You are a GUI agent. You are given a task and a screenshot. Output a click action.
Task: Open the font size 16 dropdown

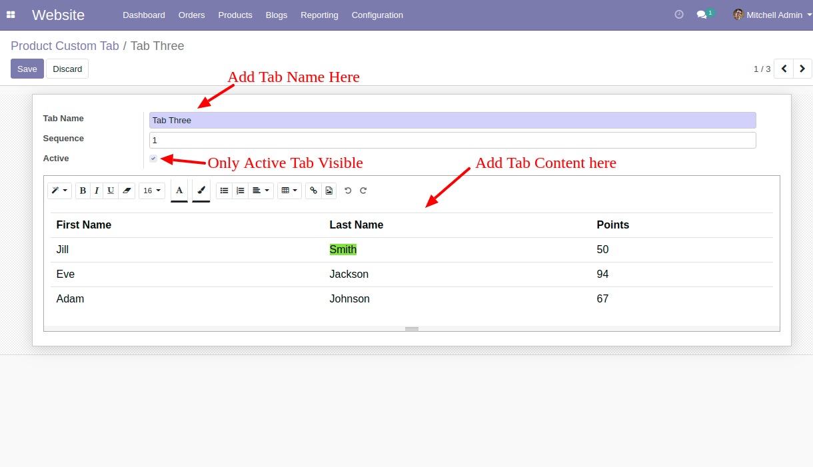click(152, 191)
